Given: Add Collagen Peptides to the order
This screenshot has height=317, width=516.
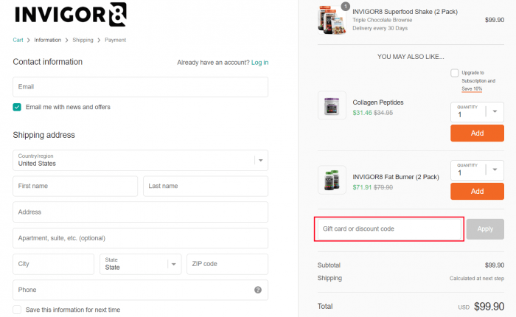Looking at the screenshot, I should click(x=477, y=133).
